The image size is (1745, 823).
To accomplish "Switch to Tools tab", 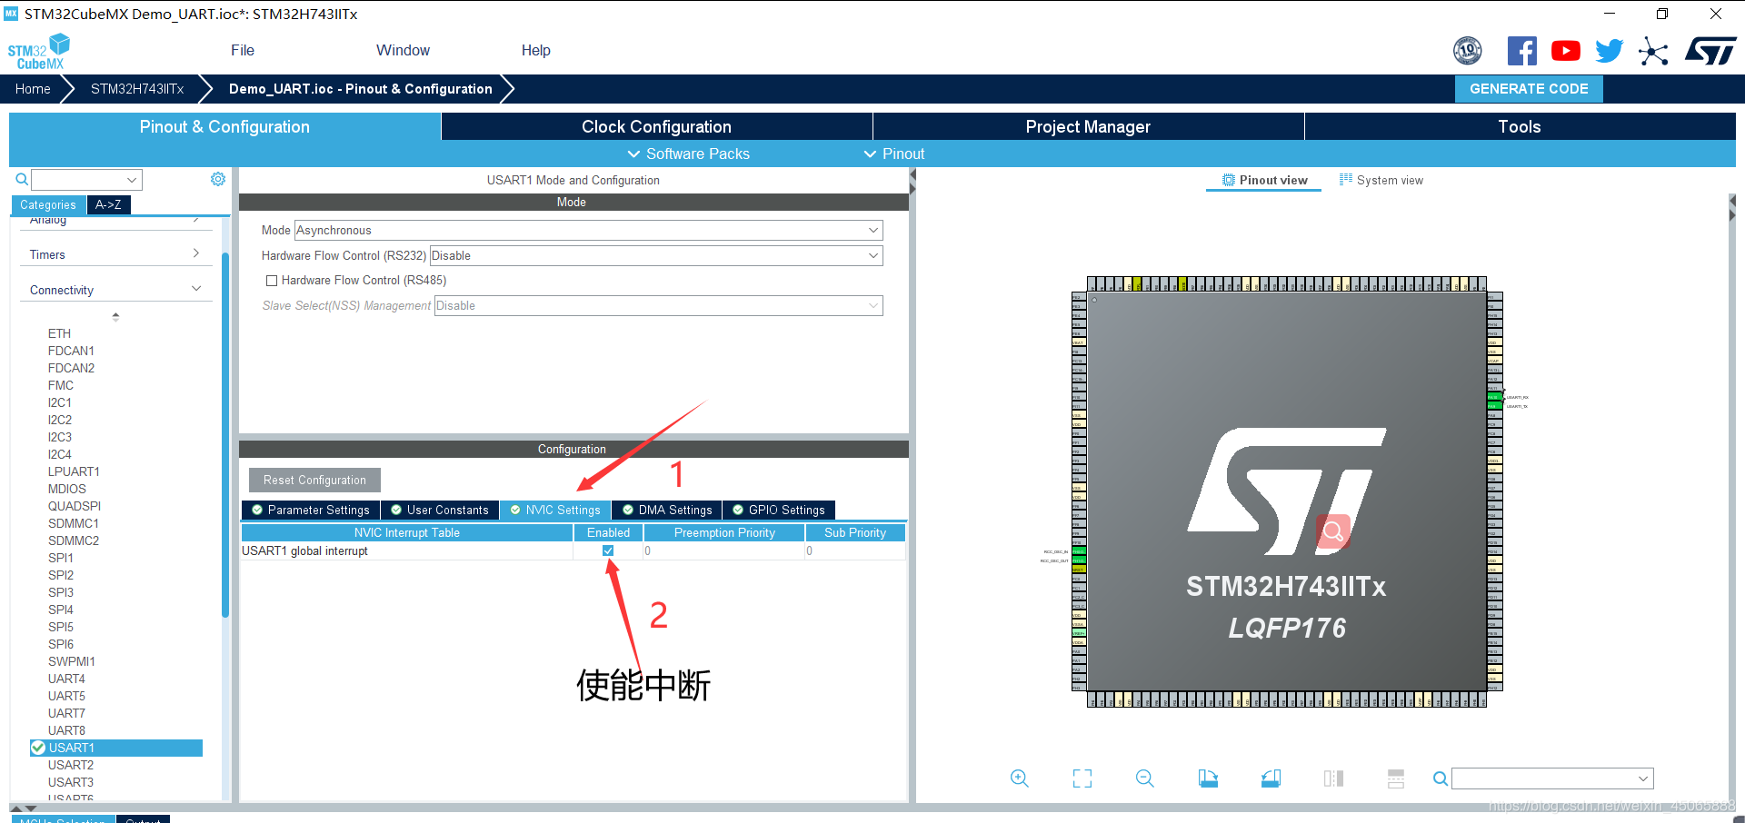I will (1520, 126).
